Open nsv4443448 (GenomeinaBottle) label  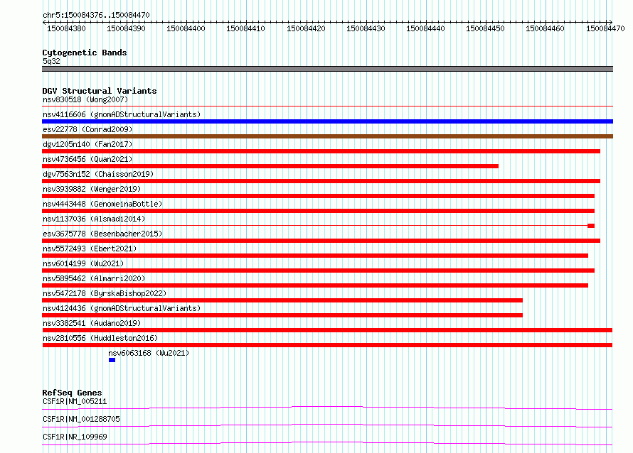coord(102,204)
